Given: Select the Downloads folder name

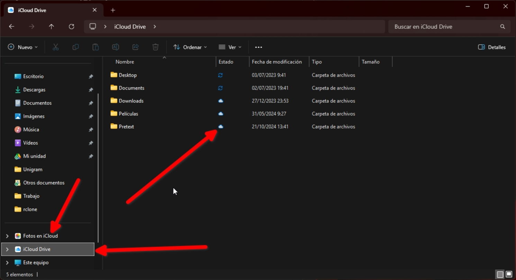Looking at the screenshot, I should click(131, 101).
